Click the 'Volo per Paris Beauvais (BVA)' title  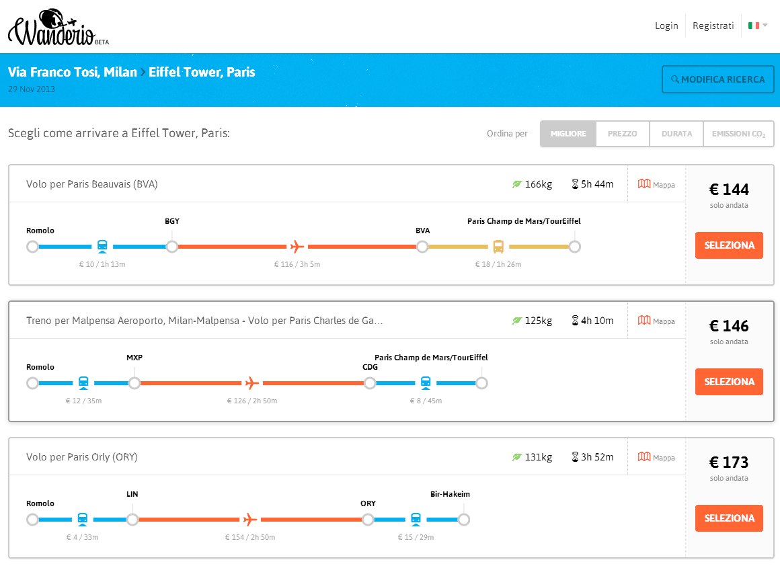[x=92, y=185]
